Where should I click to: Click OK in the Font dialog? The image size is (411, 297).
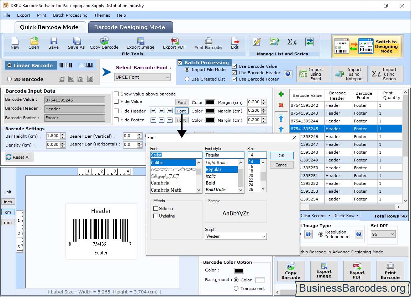pos(281,155)
